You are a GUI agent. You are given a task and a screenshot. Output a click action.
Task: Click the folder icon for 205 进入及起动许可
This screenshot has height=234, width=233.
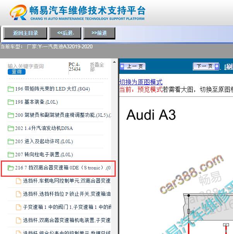pyautogui.click(x=11, y=142)
